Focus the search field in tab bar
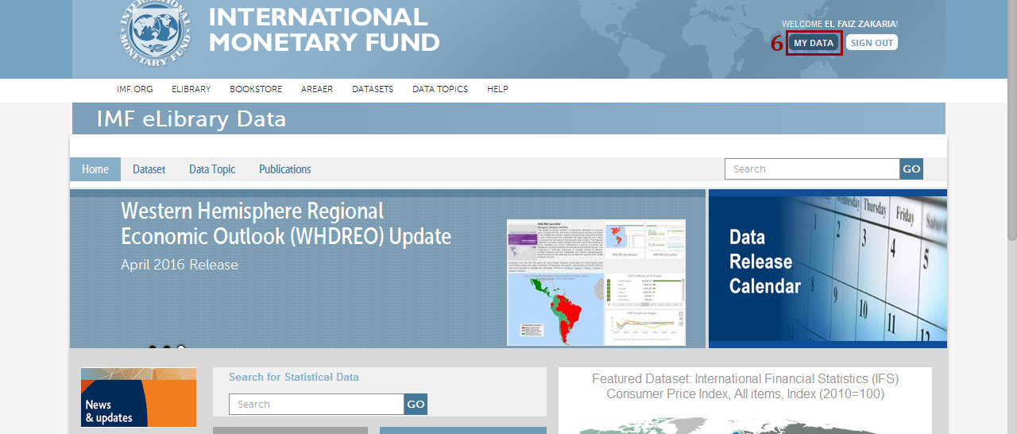Image resolution: width=1017 pixels, height=434 pixels. [812, 169]
